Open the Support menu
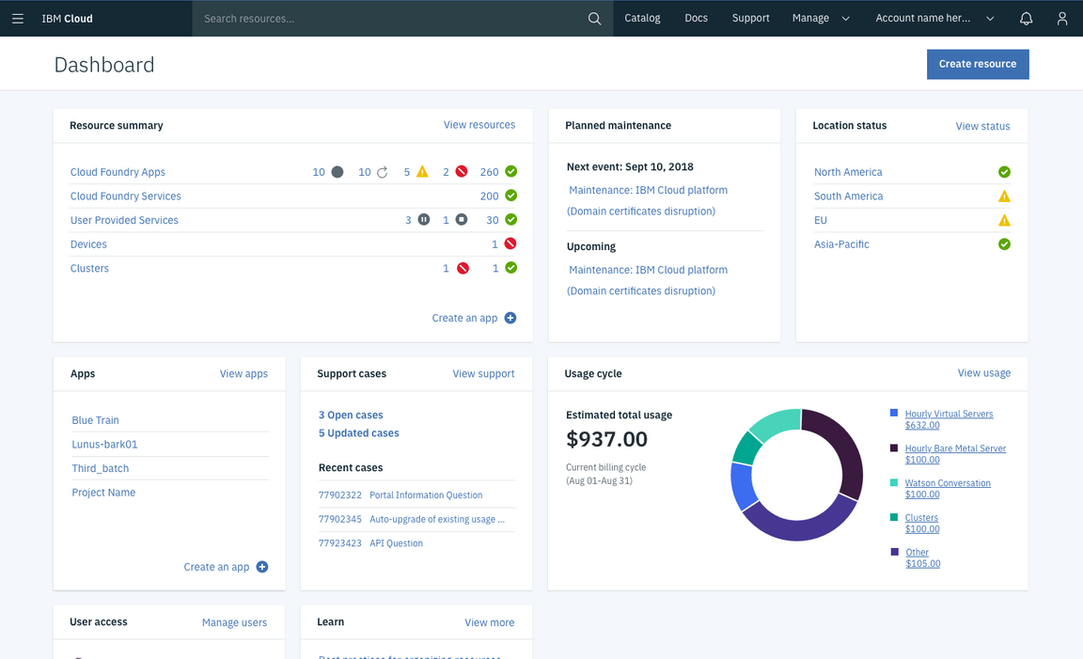The width and height of the screenshot is (1083, 659). pos(750,18)
